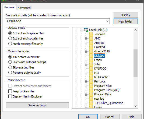
Task: Click the Intel folder icon
Action: tap(91, 64)
